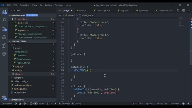
Task: Open App.vue in project tree
Action: click(x=32, y=67)
